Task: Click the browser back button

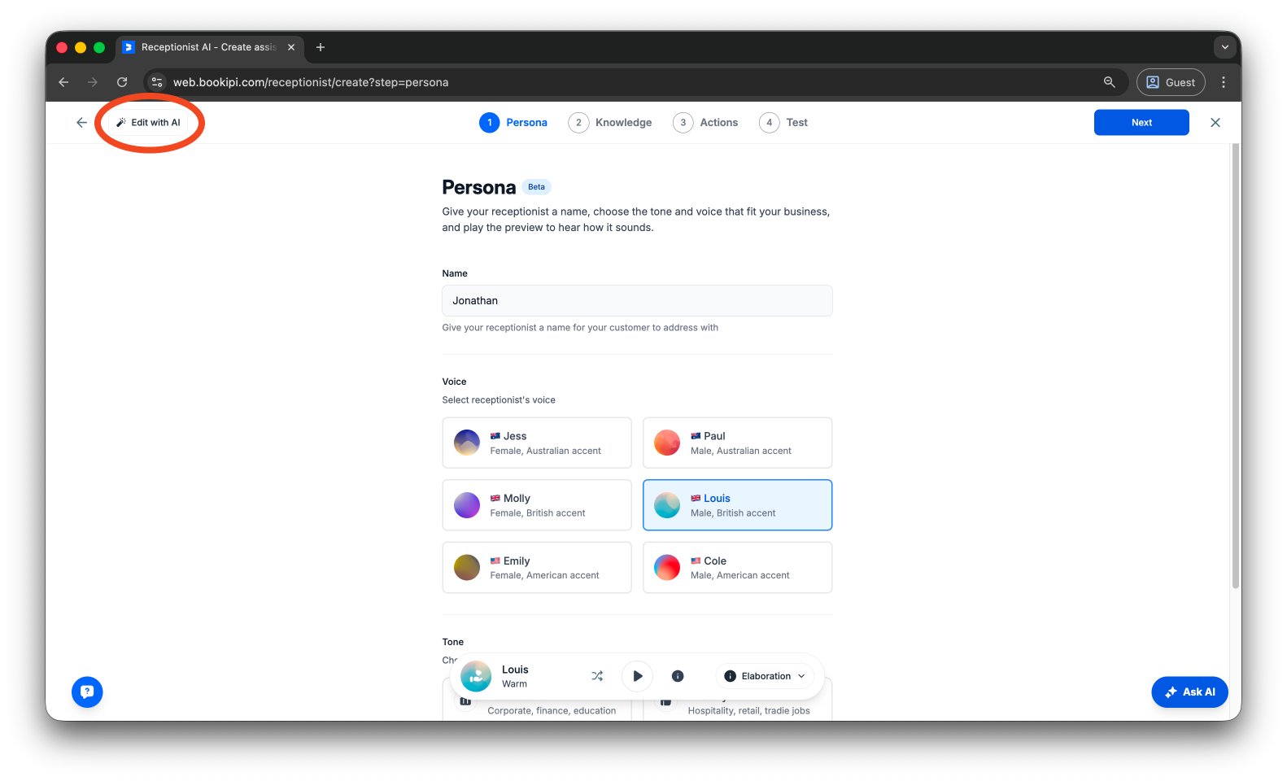Action: pyautogui.click(x=63, y=82)
